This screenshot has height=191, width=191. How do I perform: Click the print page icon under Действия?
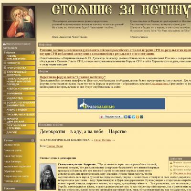tap(171, 163)
